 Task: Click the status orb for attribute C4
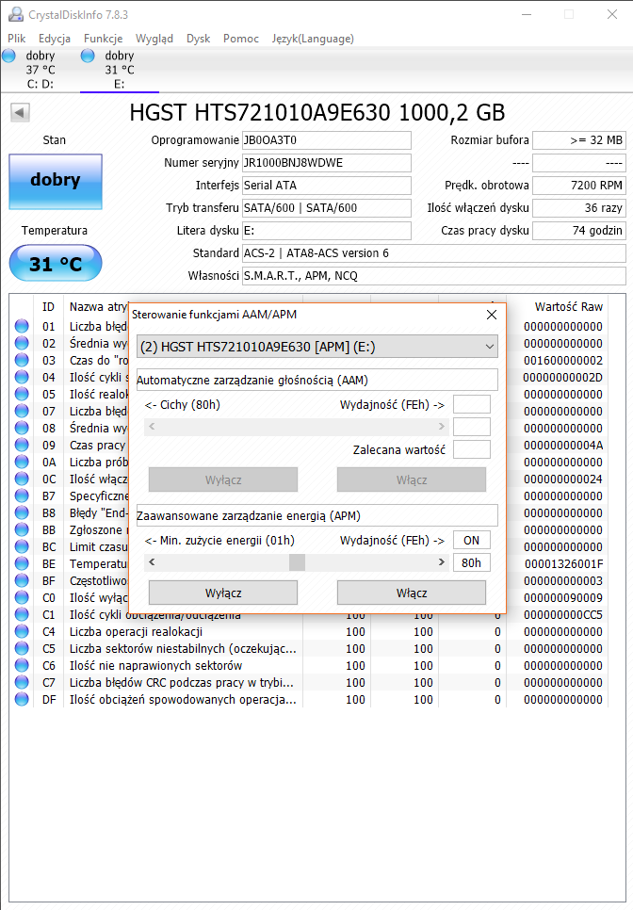click(22, 631)
